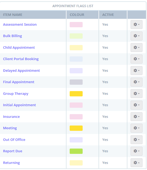
Task: Open gear dropdown for Child Appointment
Action: click(136, 47)
